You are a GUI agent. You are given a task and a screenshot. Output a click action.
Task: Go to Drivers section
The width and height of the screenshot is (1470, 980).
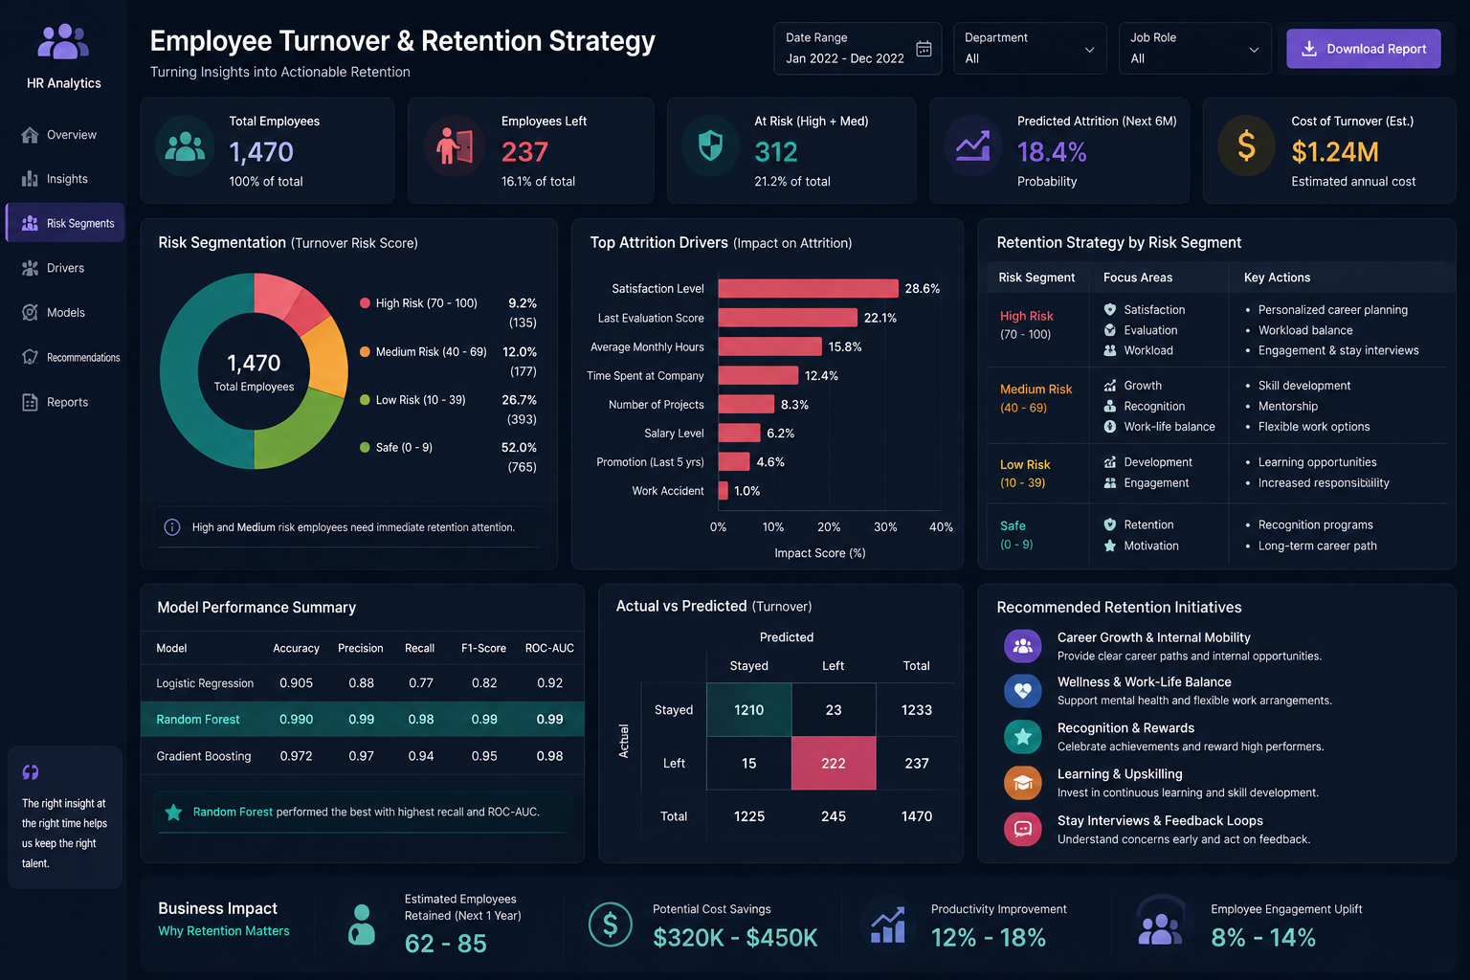[65, 268]
